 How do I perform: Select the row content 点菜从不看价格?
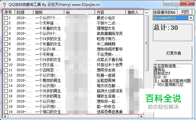coord(110,60)
